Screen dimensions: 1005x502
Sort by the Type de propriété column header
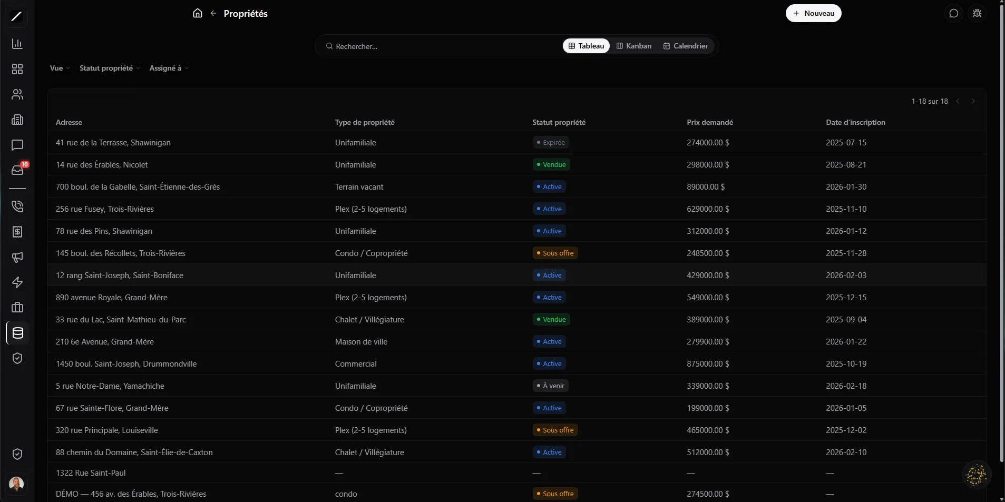click(x=365, y=122)
